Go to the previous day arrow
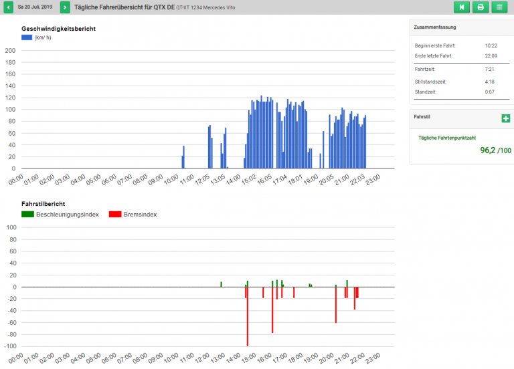The image size is (514, 369). [x=8, y=7]
